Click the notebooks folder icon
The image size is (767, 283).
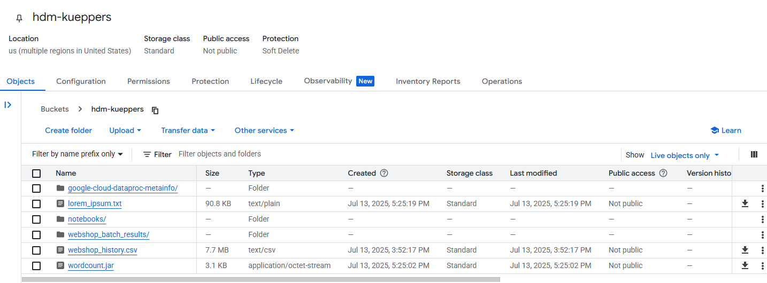(x=60, y=219)
